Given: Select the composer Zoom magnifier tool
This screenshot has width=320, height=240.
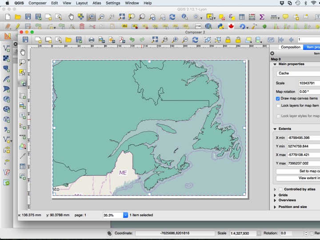Looking at the screenshot, I should click(x=23, y=62).
